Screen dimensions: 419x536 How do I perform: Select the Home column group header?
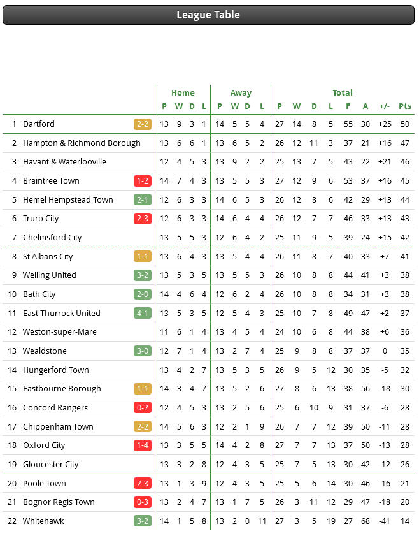pos(183,92)
